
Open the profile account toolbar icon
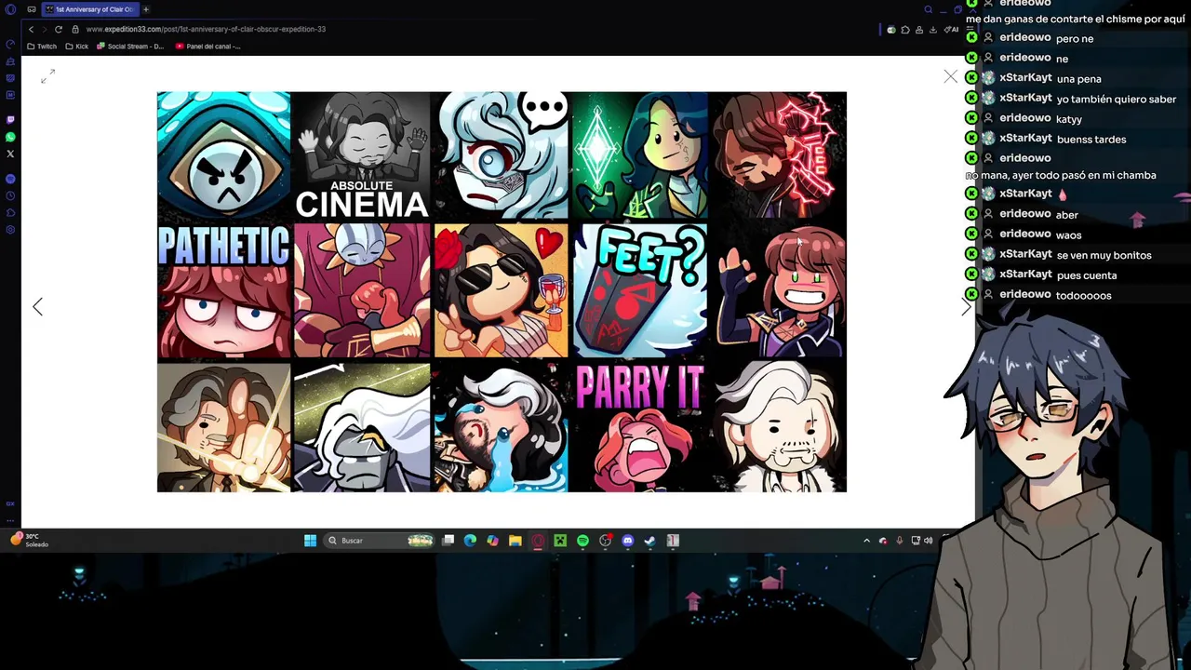919,30
